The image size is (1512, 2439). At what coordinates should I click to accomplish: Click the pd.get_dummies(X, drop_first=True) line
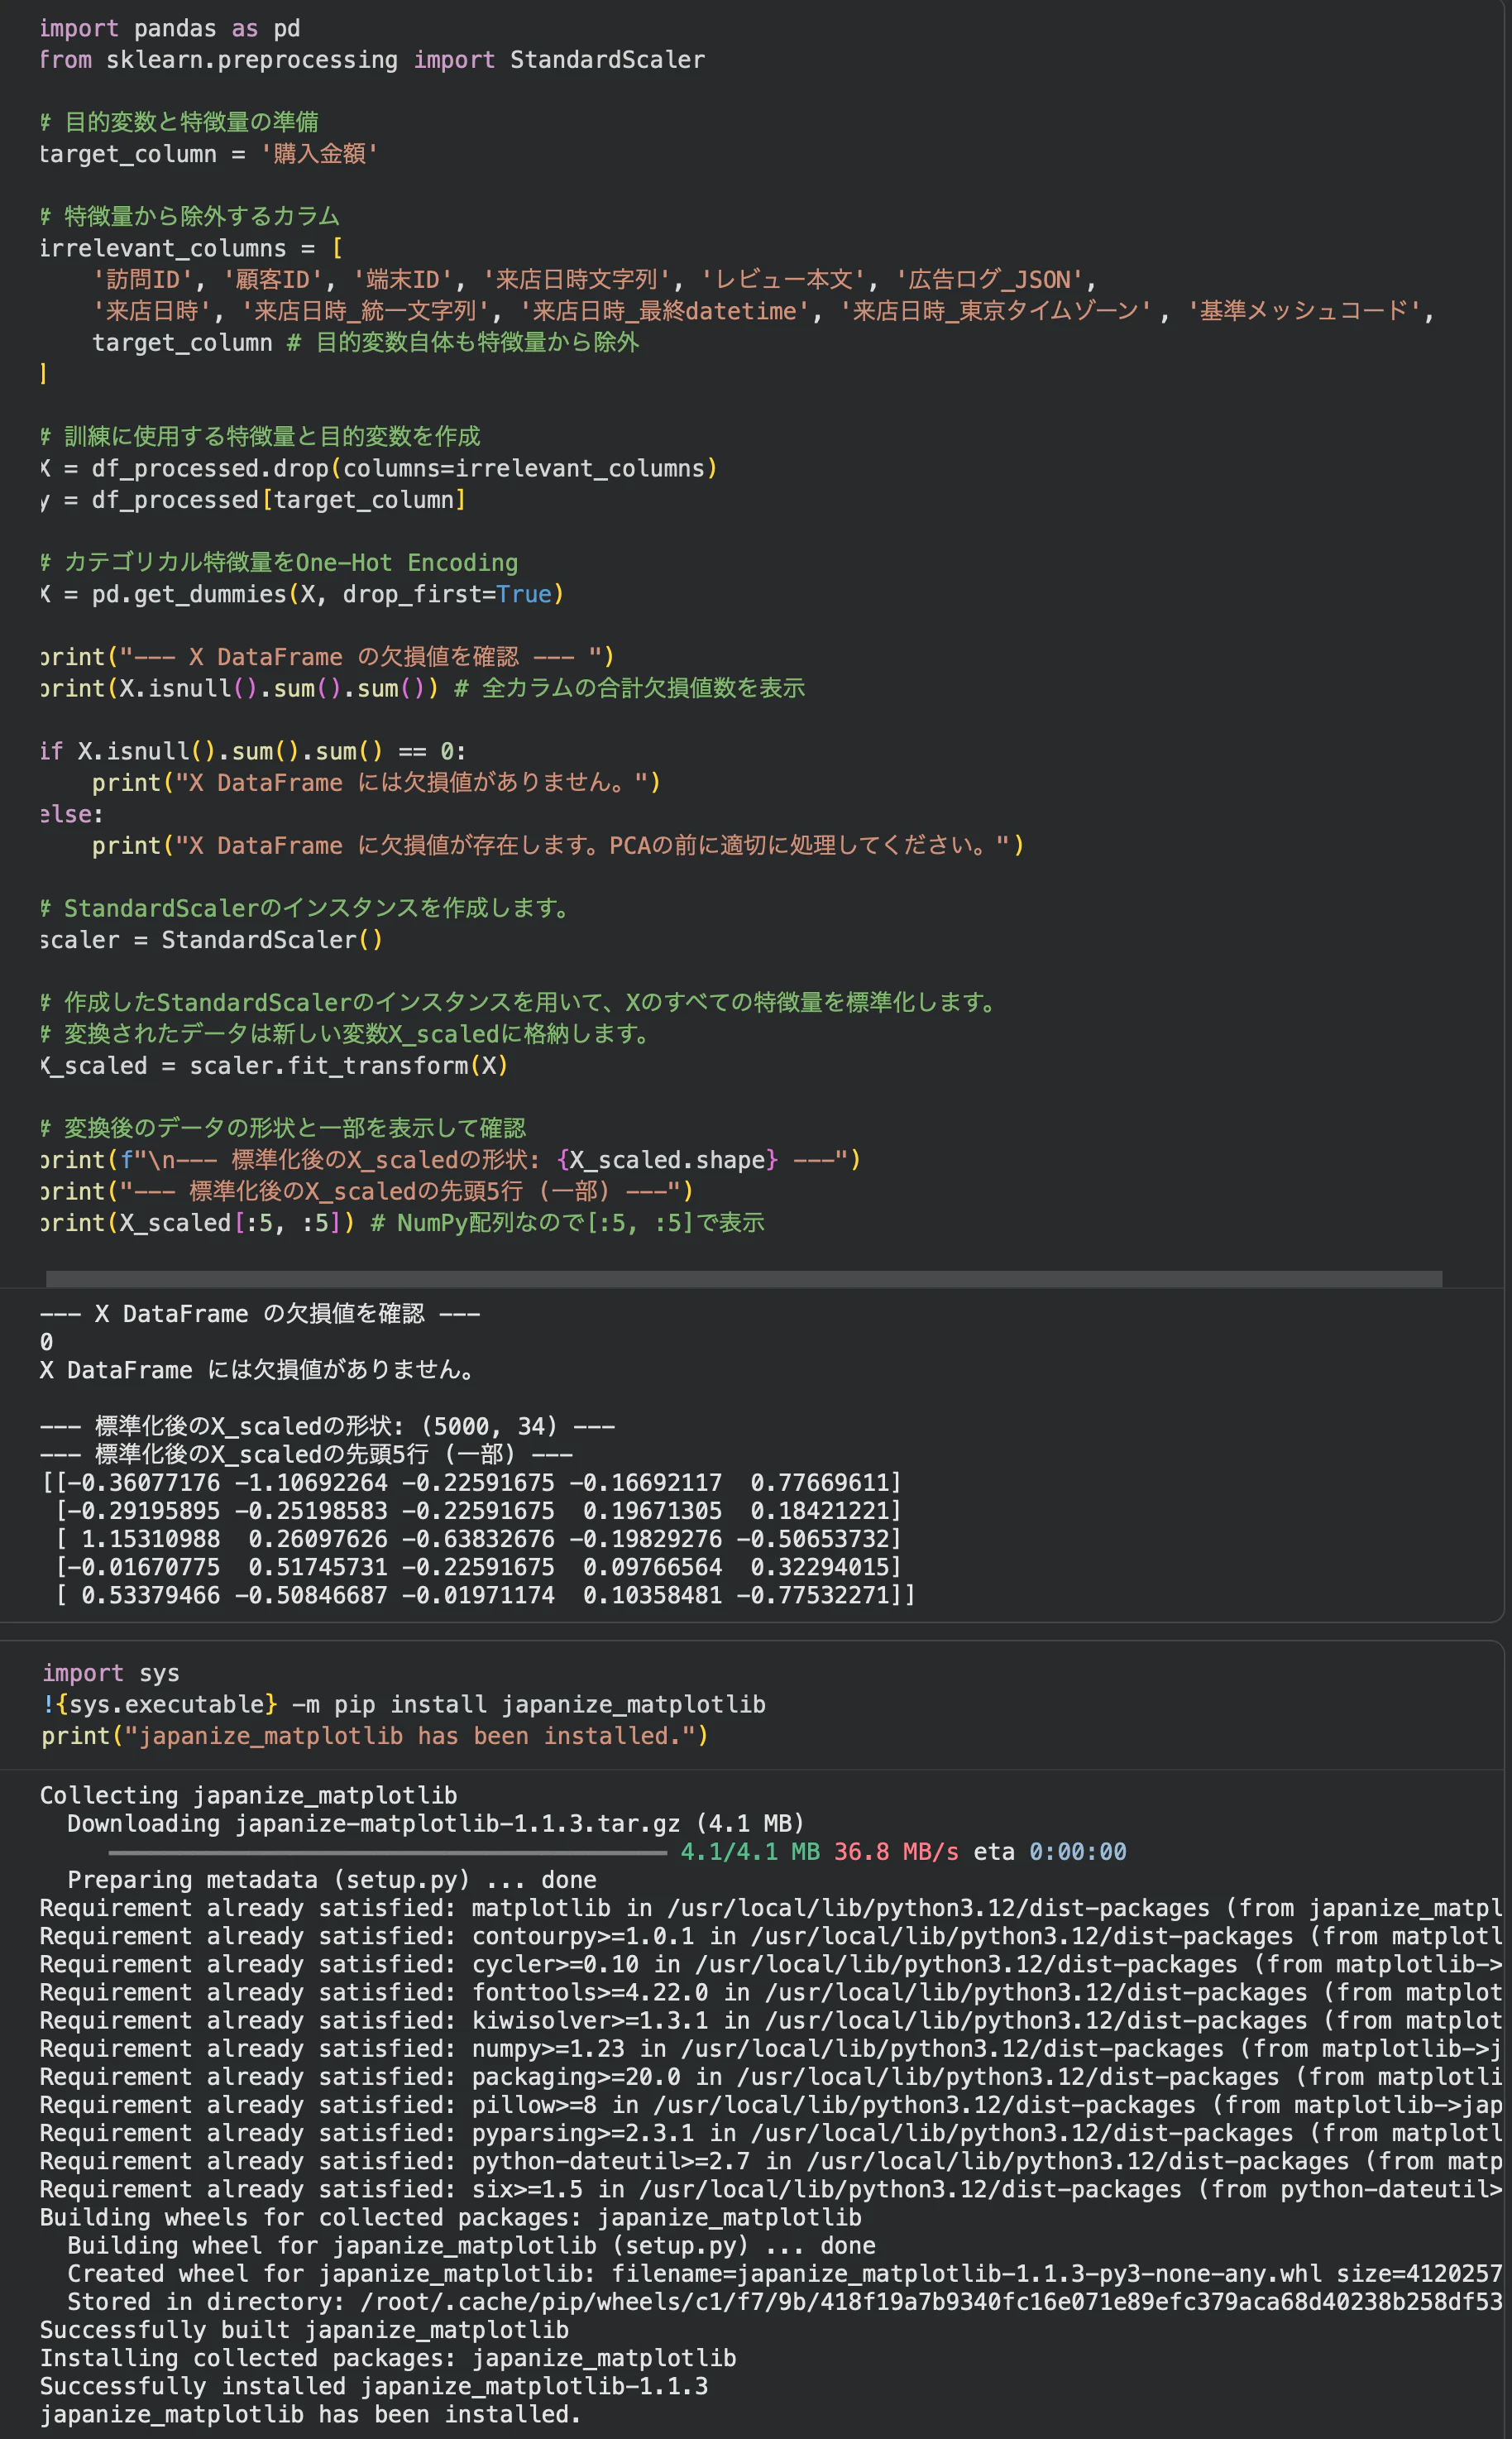[302, 594]
